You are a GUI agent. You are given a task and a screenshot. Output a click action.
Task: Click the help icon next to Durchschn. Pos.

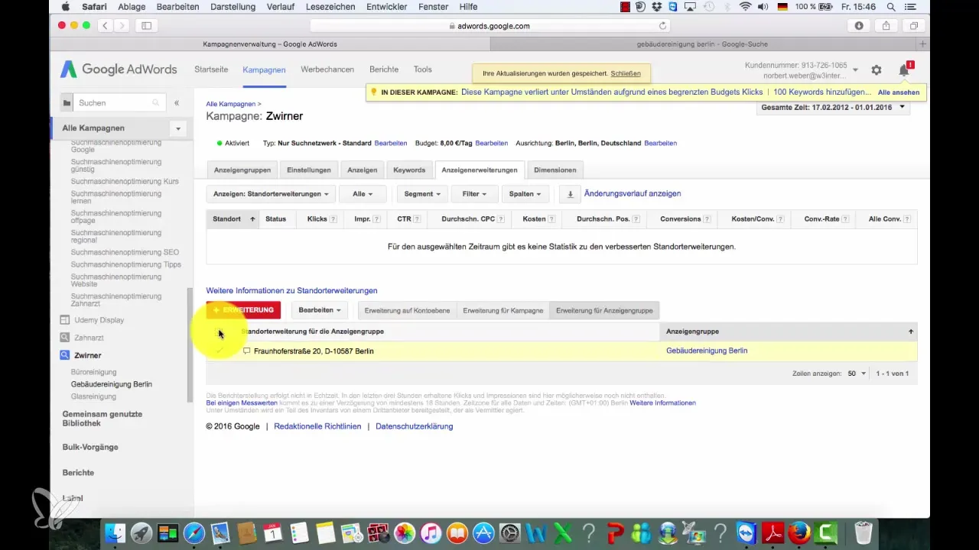pos(636,219)
